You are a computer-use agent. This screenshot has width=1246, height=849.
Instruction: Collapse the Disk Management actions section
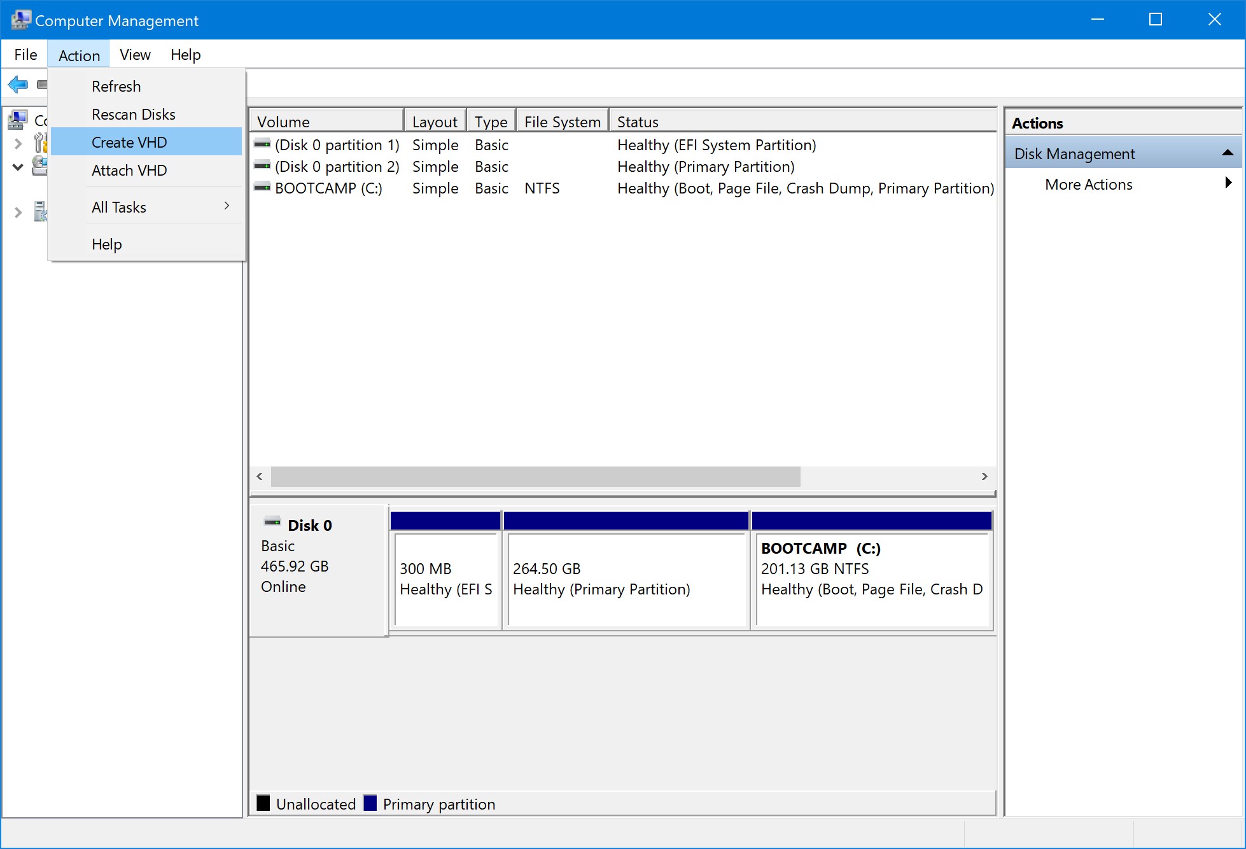[1228, 153]
